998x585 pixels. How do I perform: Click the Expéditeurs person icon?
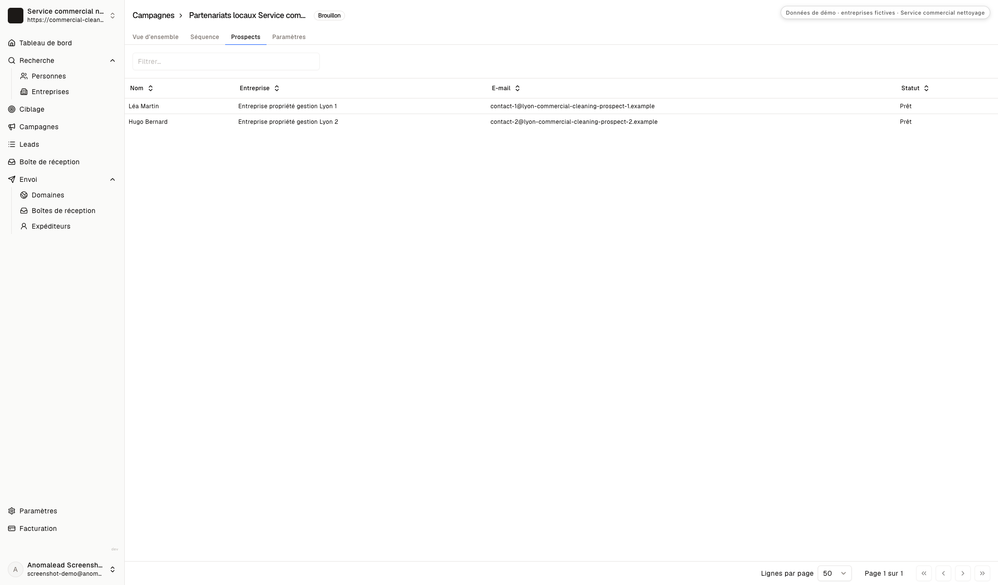coord(24,226)
